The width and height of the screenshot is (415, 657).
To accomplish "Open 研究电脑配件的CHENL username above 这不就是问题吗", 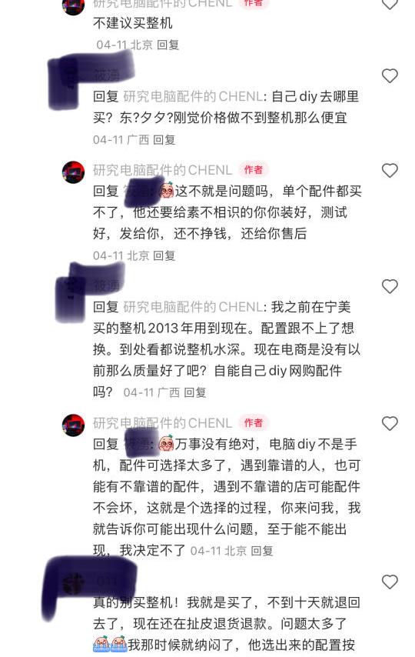I will 162,170.
